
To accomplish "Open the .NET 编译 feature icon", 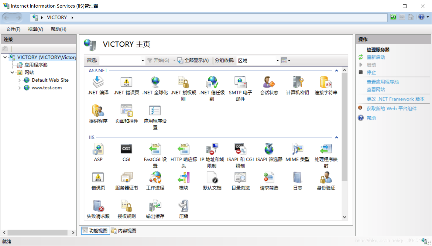I will coord(98,82).
